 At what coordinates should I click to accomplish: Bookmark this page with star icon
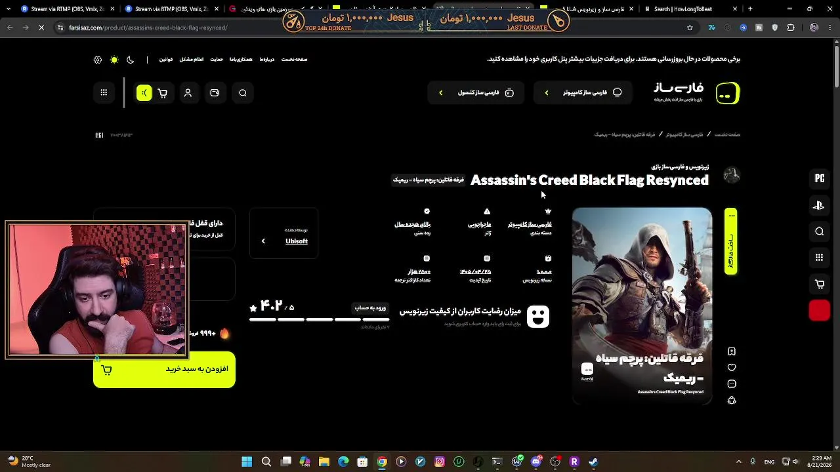(x=690, y=28)
